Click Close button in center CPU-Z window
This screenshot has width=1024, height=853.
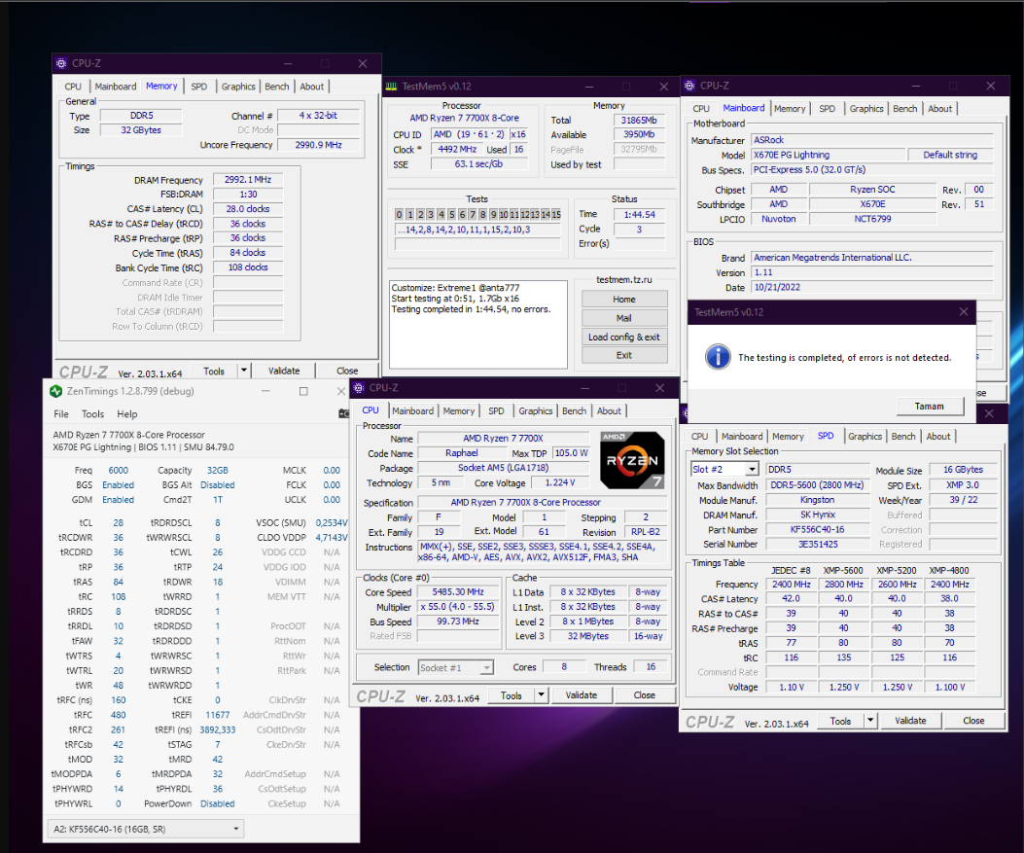coord(645,694)
